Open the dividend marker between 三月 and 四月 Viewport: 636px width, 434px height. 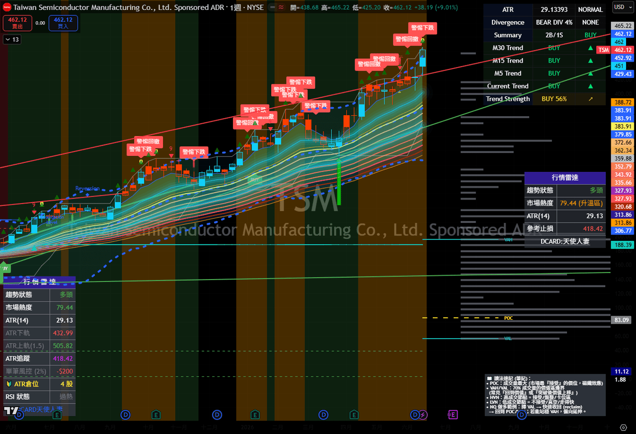[323, 414]
